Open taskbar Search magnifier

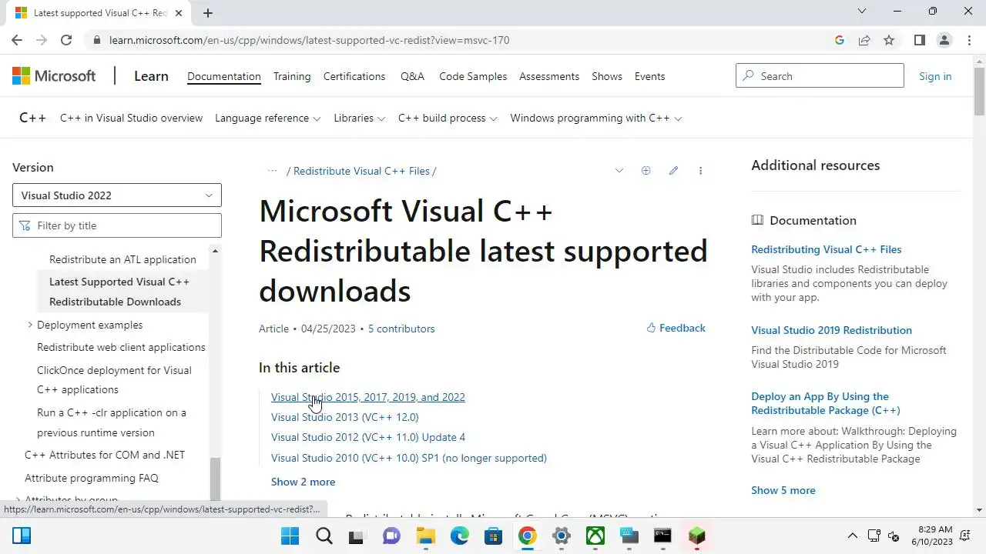point(324,536)
